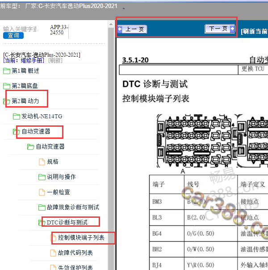Expand the 故障现象诊断与测试 folder

[73, 208]
